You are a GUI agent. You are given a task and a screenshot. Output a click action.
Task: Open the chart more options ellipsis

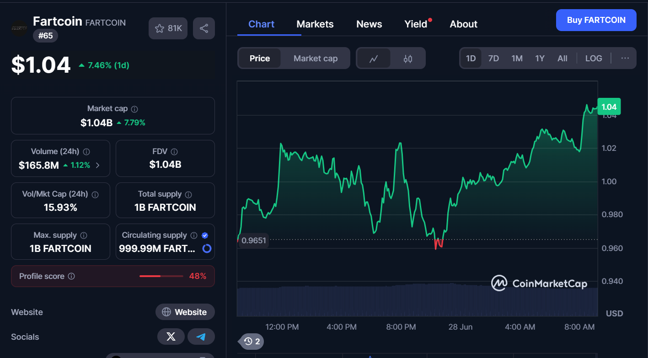coord(625,59)
